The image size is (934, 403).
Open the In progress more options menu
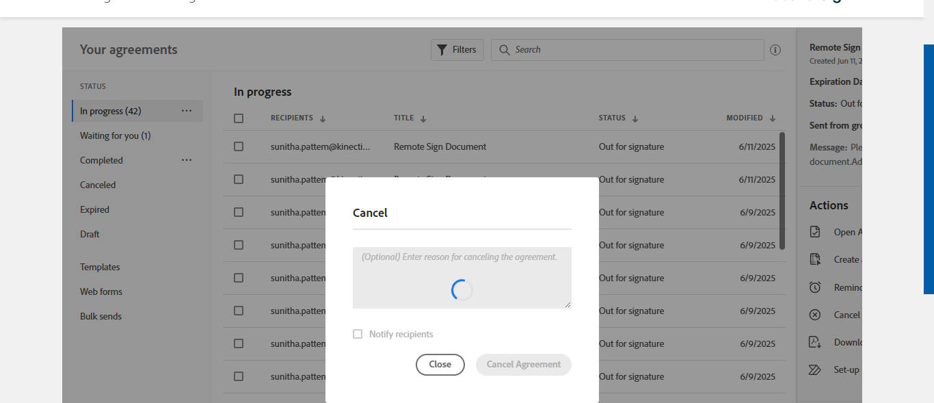pyautogui.click(x=187, y=111)
